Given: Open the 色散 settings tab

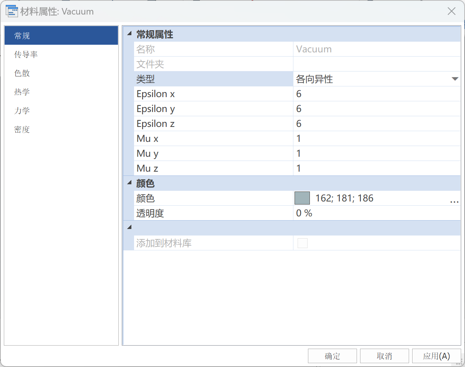Looking at the screenshot, I should [x=22, y=73].
